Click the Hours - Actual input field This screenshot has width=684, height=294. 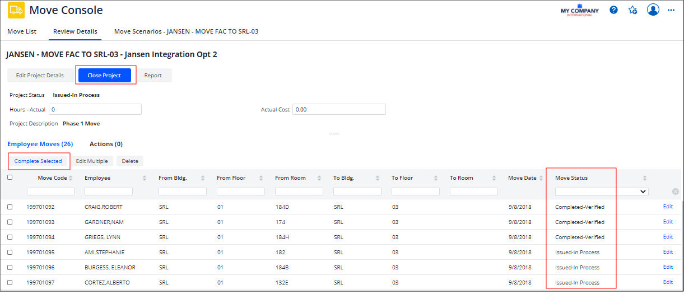coord(95,109)
